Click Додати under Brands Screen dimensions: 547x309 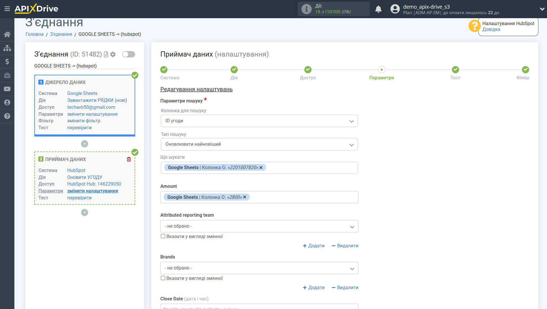coord(314,288)
